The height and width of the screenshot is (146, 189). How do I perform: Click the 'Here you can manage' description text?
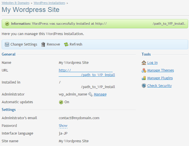pyautogui.click(x=43, y=34)
